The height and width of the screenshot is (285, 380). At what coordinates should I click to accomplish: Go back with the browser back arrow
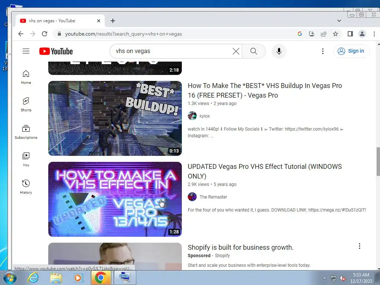tap(21, 34)
